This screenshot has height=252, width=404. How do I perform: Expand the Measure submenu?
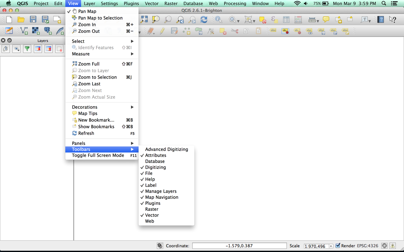(102, 54)
